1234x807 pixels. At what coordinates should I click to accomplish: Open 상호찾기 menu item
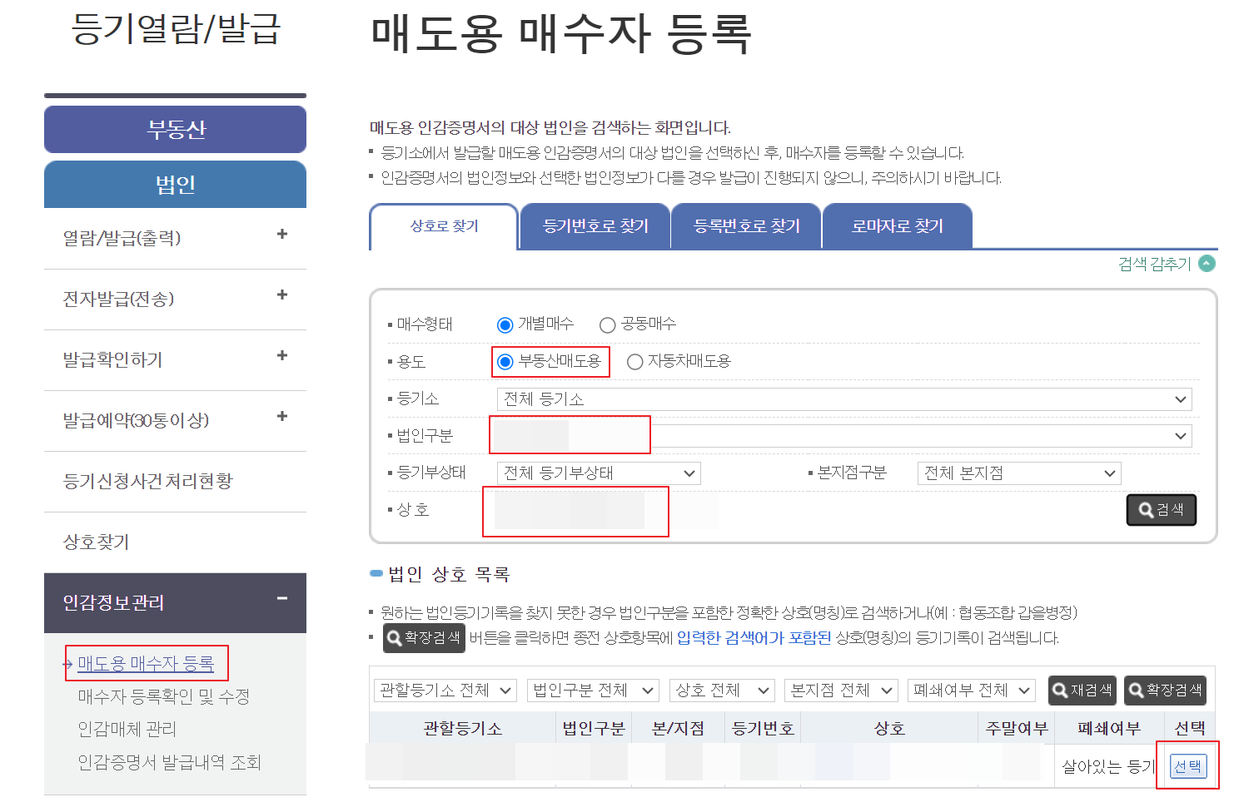click(96, 542)
